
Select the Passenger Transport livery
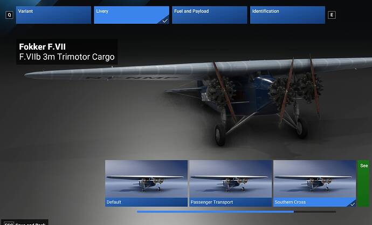(230, 183)
